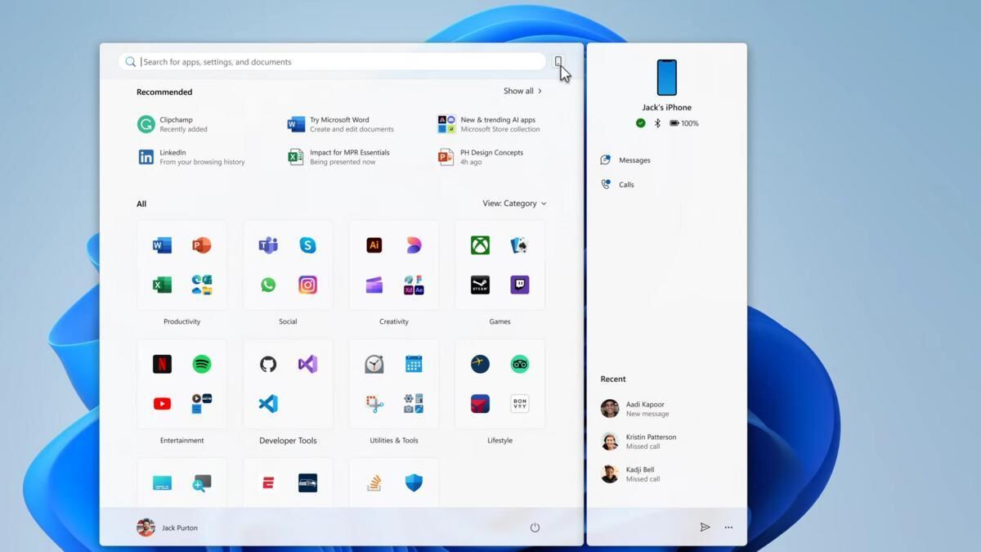Open Word in the Productivity folder
This screenshot has width=981, height=552.
coord(162,245)
